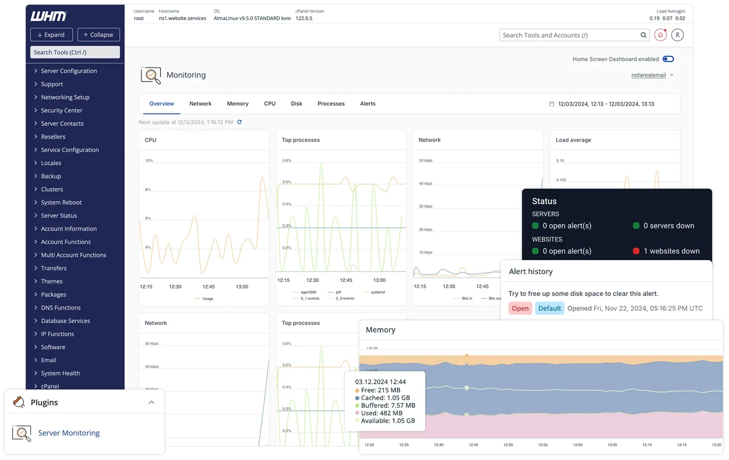Click the Server Monitoring plugin icon
729x460 pixels.
pyautogui.click(x=21, y=432)
